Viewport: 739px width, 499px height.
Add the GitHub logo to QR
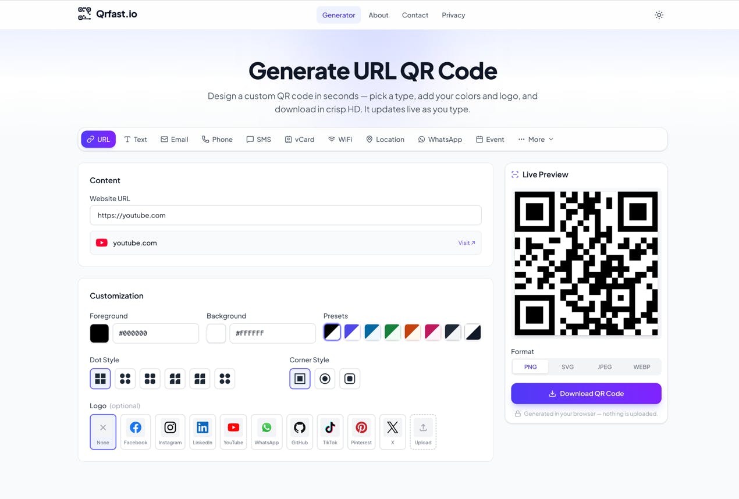point(300,432)
